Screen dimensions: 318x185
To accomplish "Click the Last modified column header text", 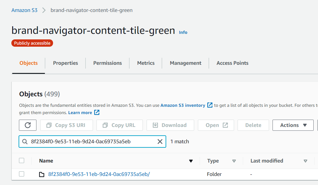I will coord(267,161).
